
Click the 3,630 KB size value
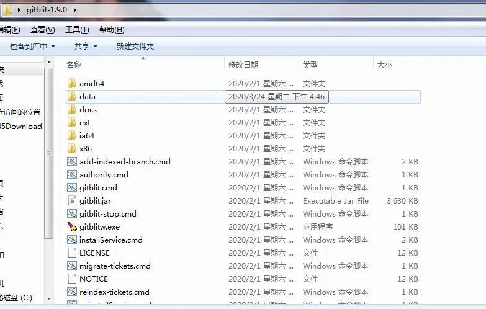402,201
